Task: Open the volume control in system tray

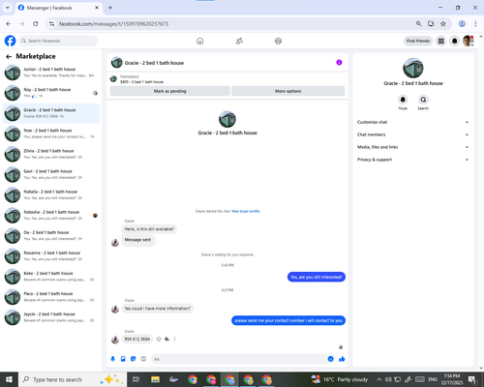Action: (388, 379)
